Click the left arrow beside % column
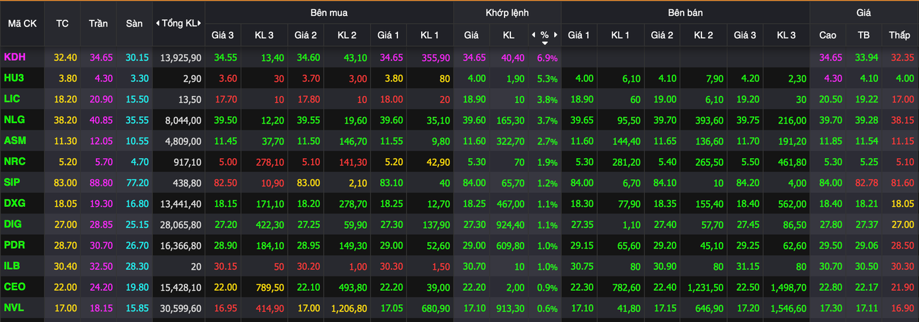The width and height of the screenshot is (919, 322). click(x=534, y=35)
